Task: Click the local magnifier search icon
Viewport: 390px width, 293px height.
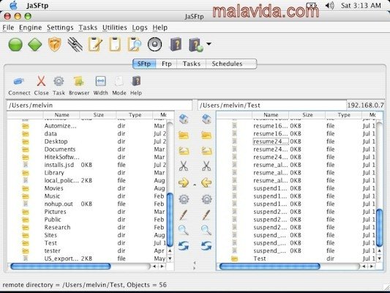Action: 184,230
